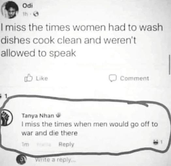
Task: Click the Comment button label
Action: [134, 78]
